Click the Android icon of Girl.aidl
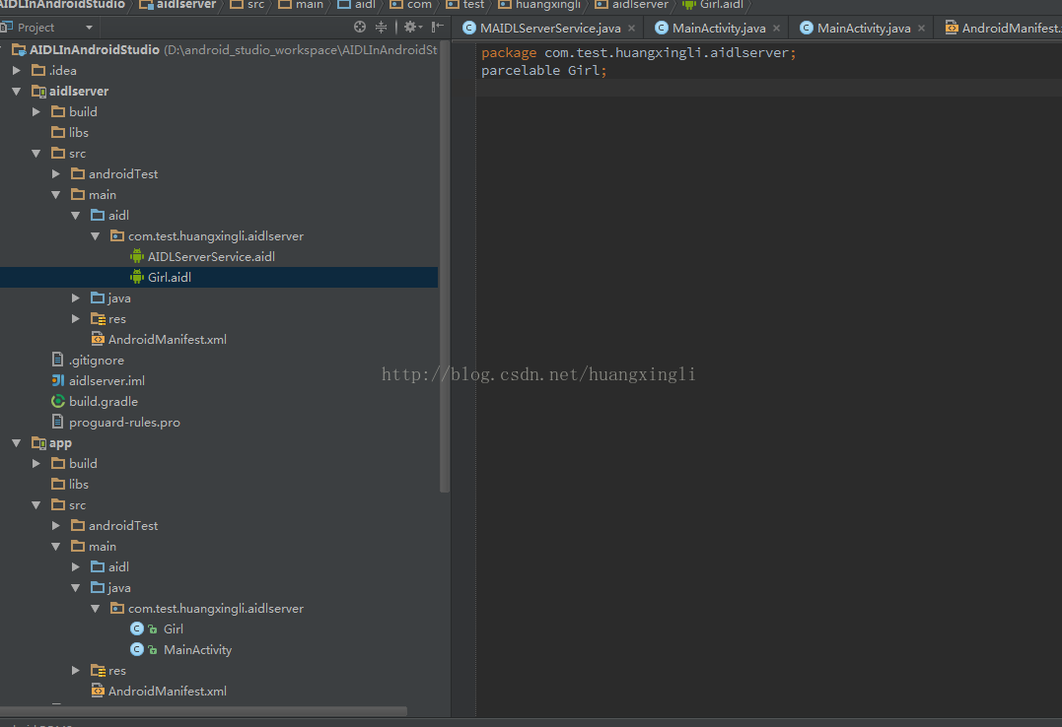 [137, 277]
